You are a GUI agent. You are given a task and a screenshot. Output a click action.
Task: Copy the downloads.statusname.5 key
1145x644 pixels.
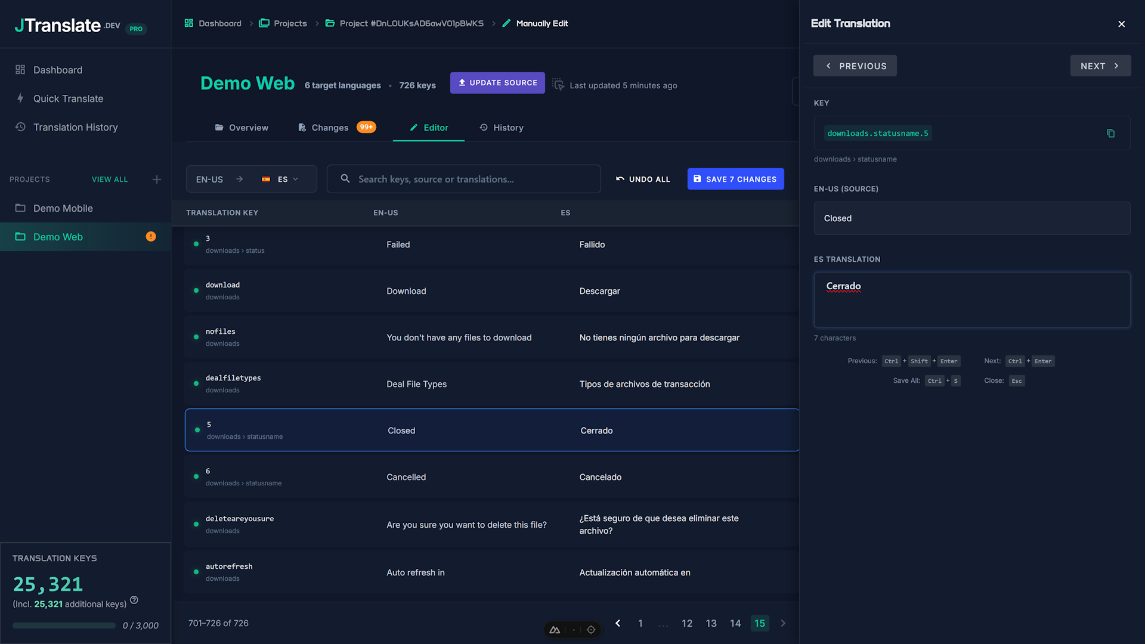pos(1110,134)
